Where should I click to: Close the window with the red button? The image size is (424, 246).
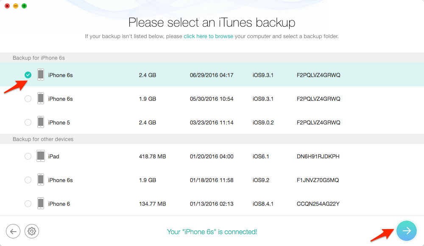(7, 6)
